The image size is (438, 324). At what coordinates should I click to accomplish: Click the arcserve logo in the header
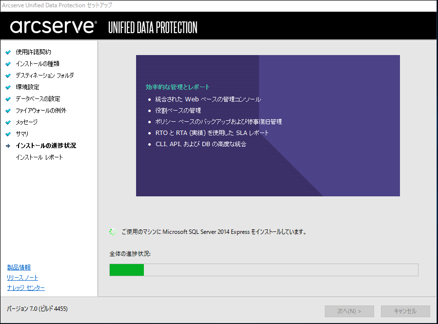pos(53,27)
